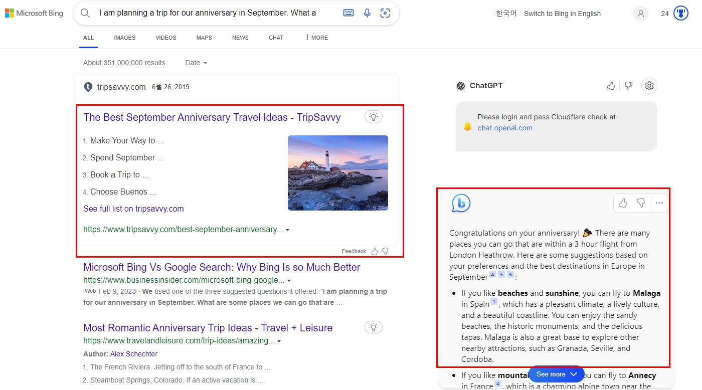Image resolution: width=702 pixels, height=390 pixels.
Task: Thumbs down the TripSavvy result feedback
Action: click(x=385, y=251)
